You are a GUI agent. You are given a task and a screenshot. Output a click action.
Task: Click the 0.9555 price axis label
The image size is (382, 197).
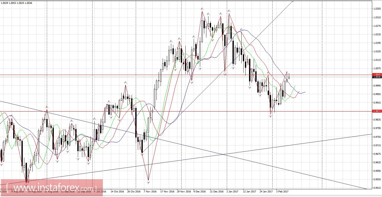(x=377, y=179)
